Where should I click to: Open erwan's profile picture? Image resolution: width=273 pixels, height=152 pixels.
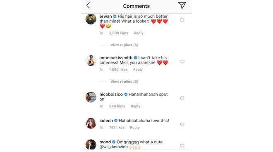click(91, 19)
